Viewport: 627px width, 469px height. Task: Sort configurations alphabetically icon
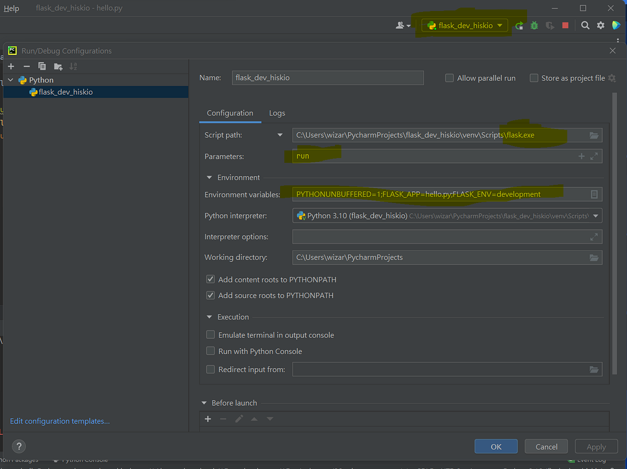click(x=73, y=66)
